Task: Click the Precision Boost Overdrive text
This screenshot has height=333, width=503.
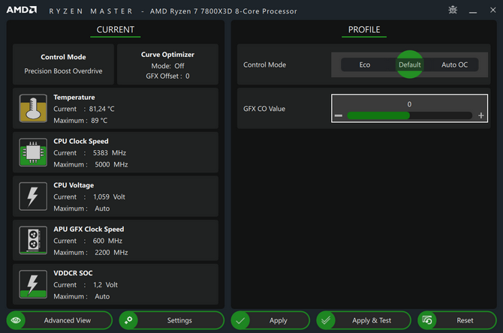Action: (63, 71)
